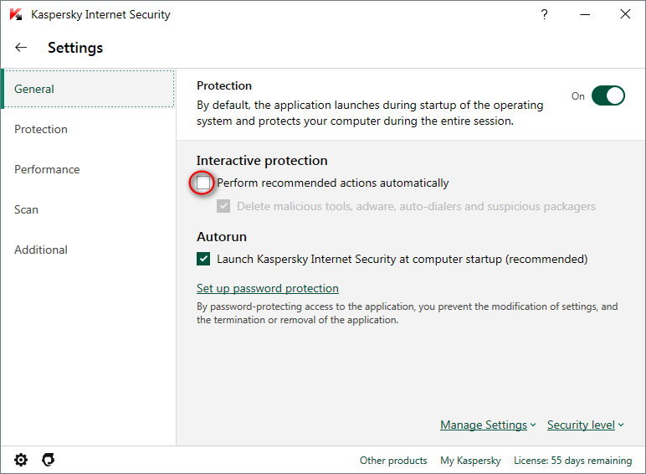Click the Kaspersky logo in title bar
The width and height of the screenshot is (646, 474).
(x=16, y=14)
